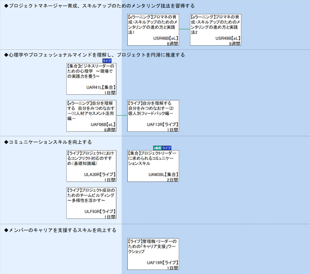This screenshot has height=274, width=310.
Task: Click the ULA30R【ライブ】 course code text
Action: [x=100, y=174]
